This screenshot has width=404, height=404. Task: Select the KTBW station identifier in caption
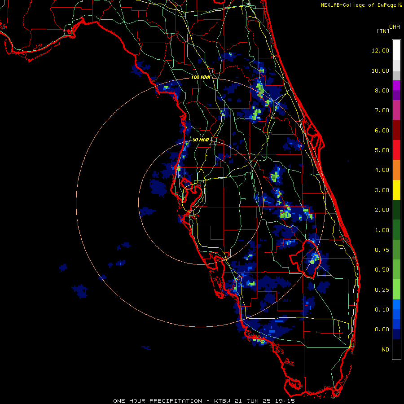point(222,401)
